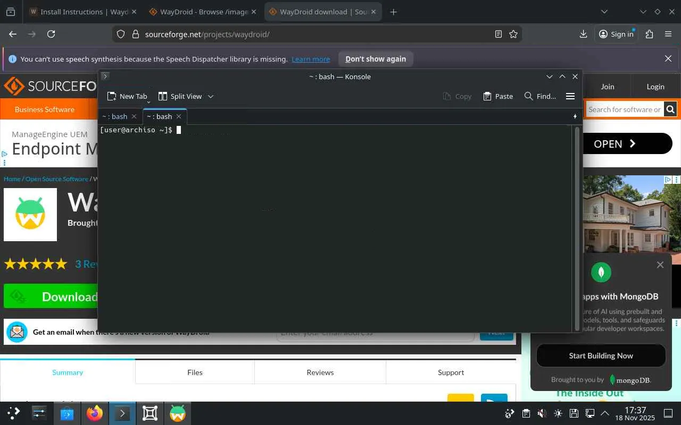The height and width of the screenshot is (425, 681).
Task: Click the Show Desktop corner button
Action: pyautogui.click(x=668, y=413)
